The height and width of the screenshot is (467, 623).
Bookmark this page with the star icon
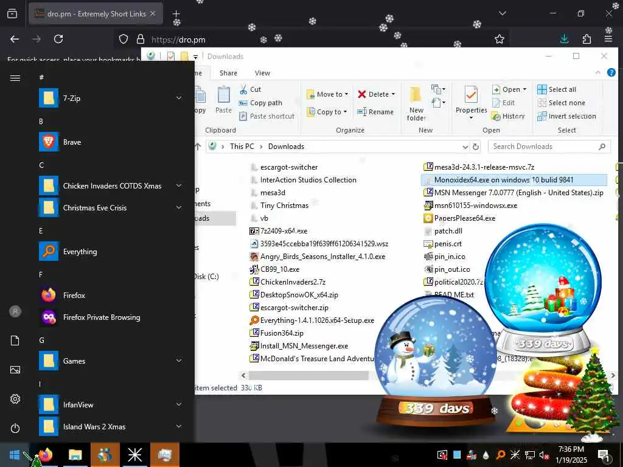click(x=499, y=39)
